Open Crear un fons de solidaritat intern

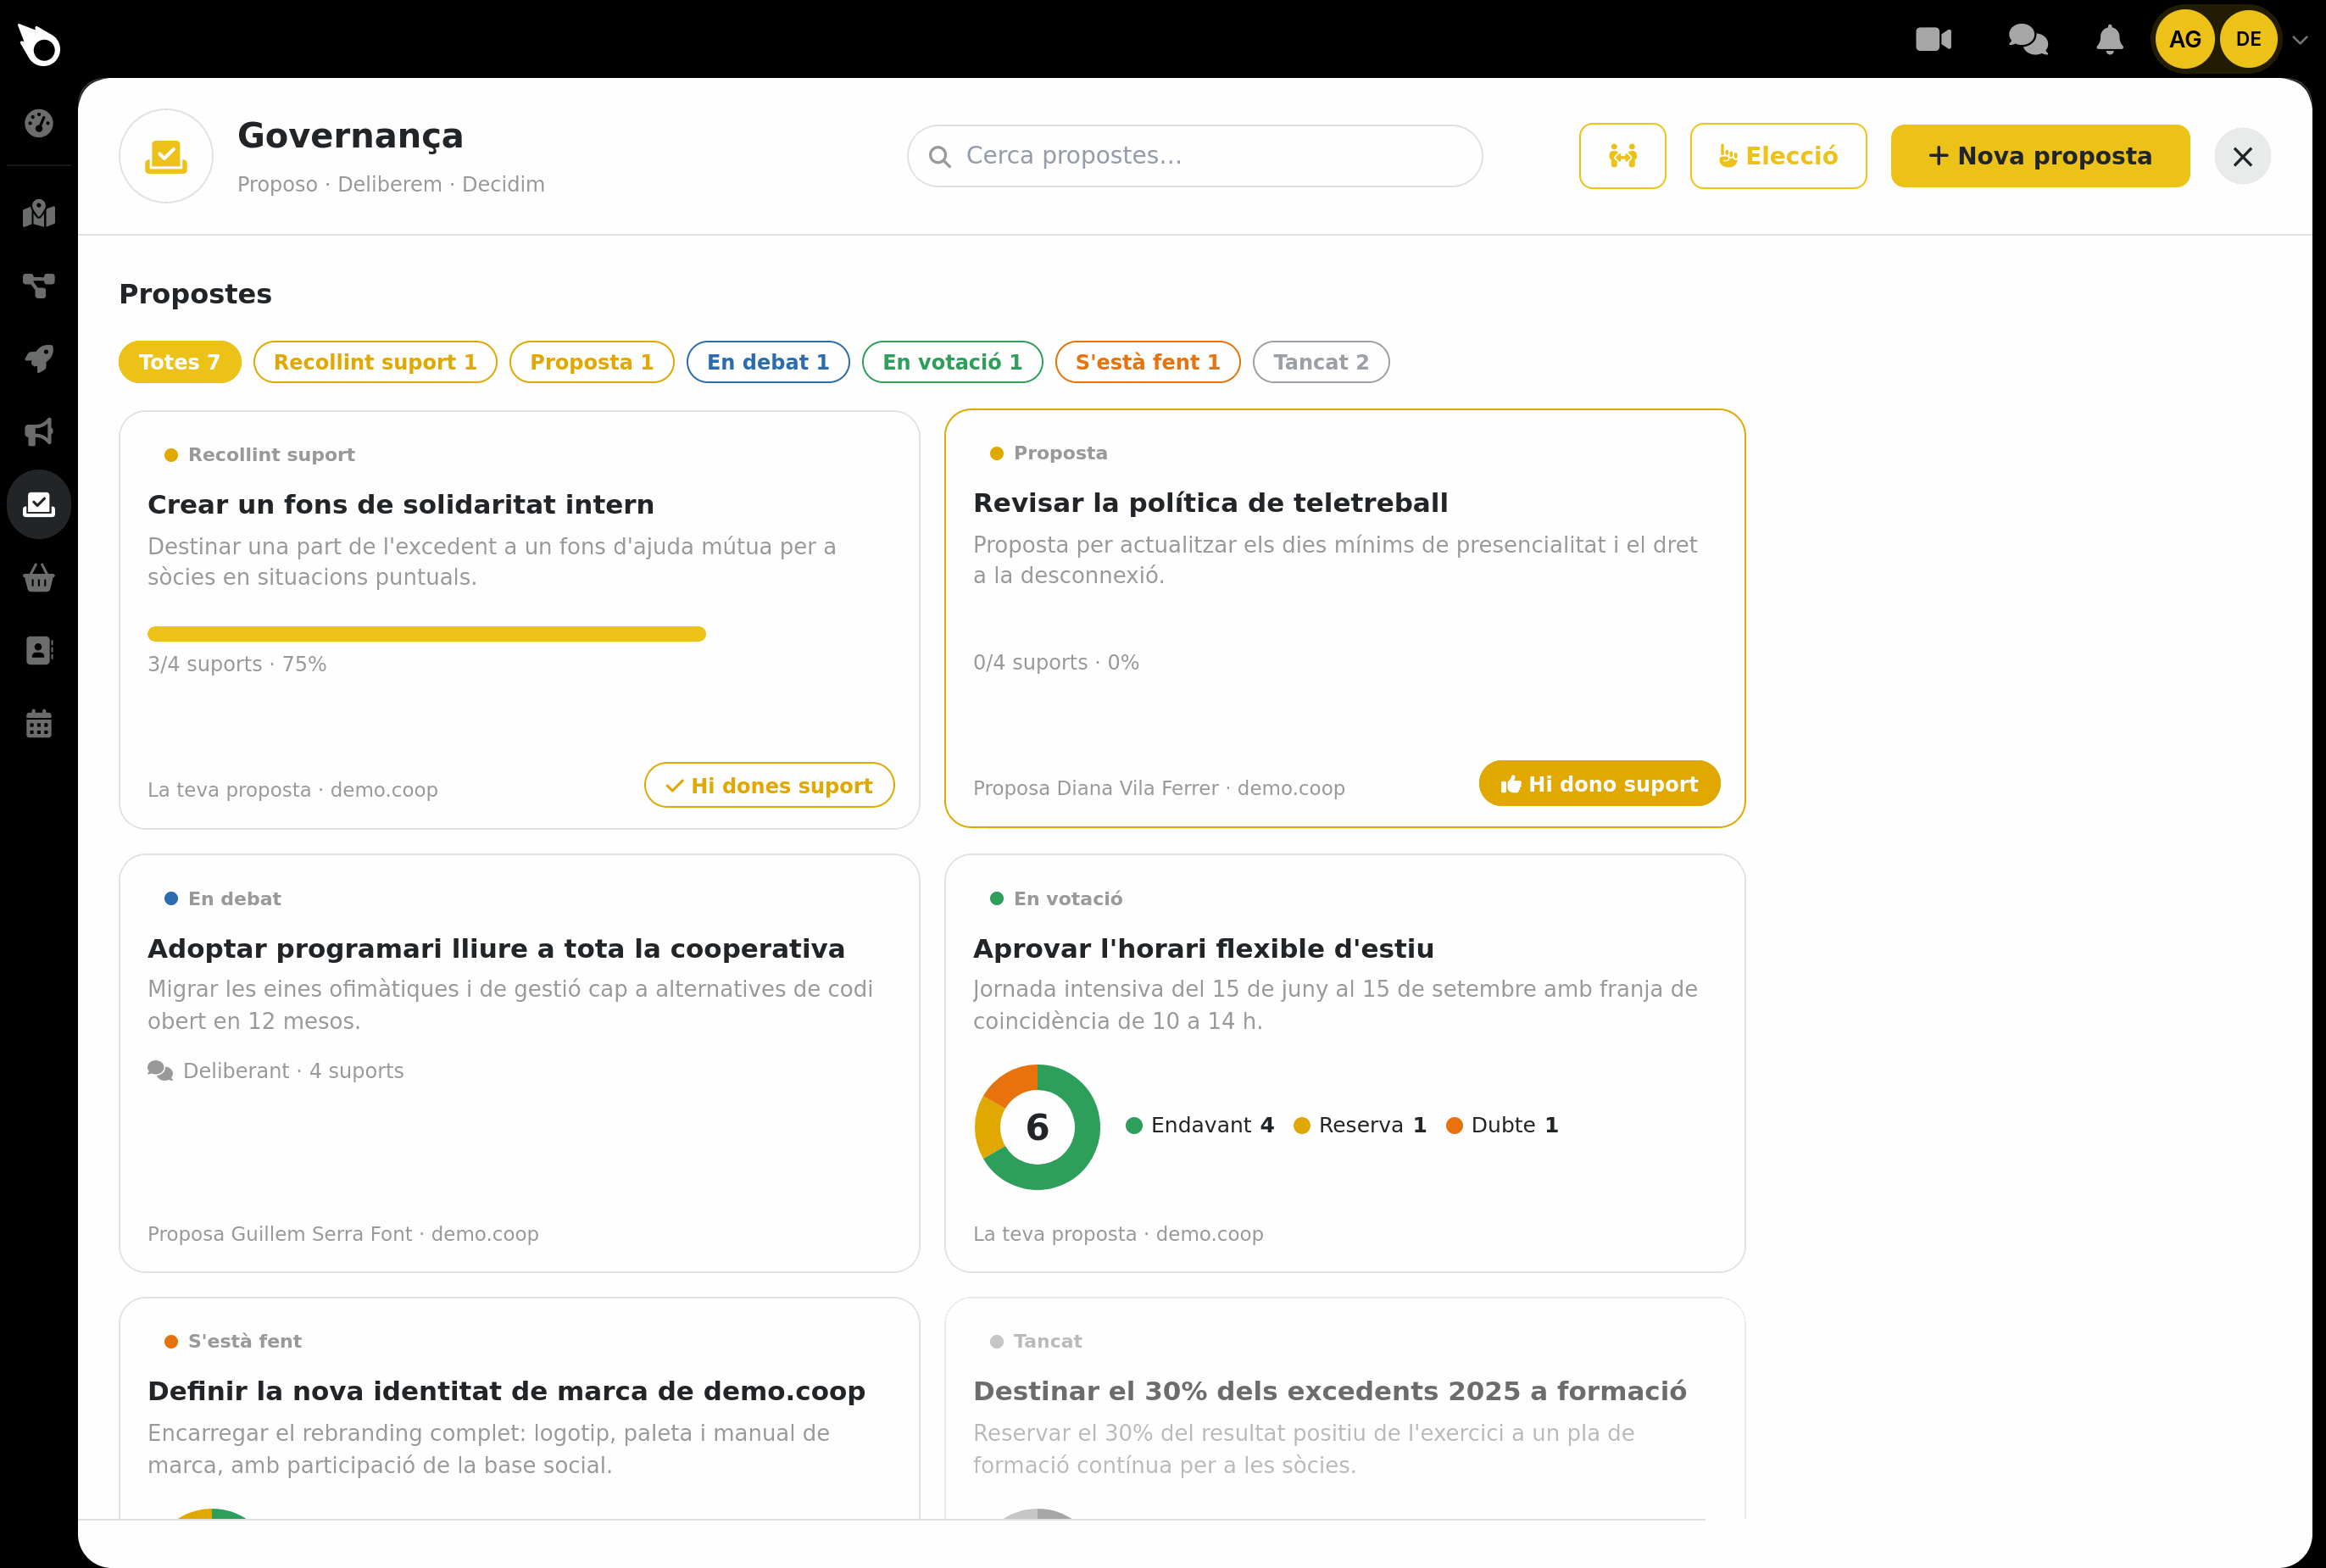tap(400, 504)
